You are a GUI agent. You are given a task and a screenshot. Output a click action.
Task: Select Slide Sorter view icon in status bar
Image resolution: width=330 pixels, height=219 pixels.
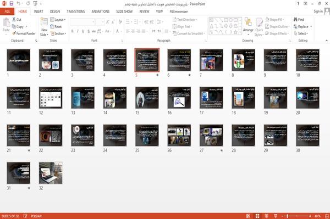click(x=257, y=216)
